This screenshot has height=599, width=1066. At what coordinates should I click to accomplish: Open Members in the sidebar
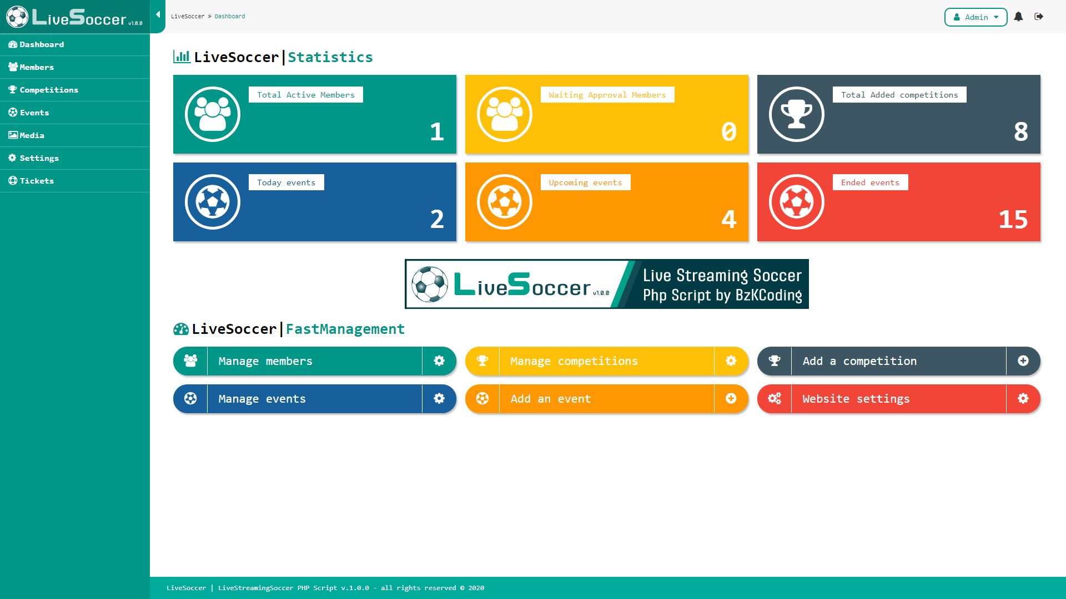coord(37,67)
